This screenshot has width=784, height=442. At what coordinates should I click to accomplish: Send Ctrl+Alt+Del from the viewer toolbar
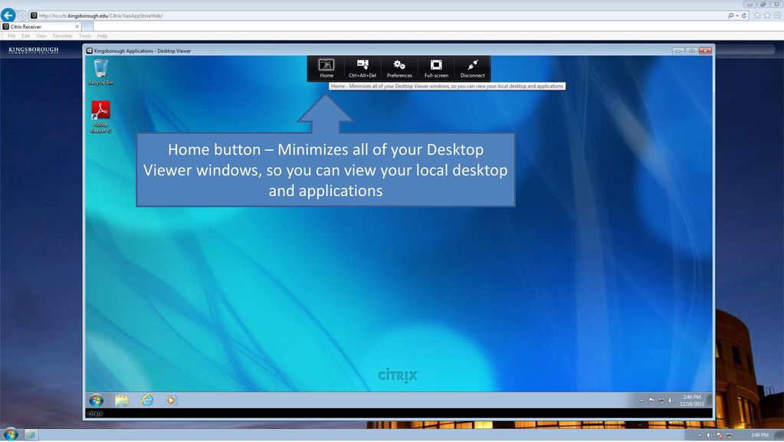pos(362,68)
